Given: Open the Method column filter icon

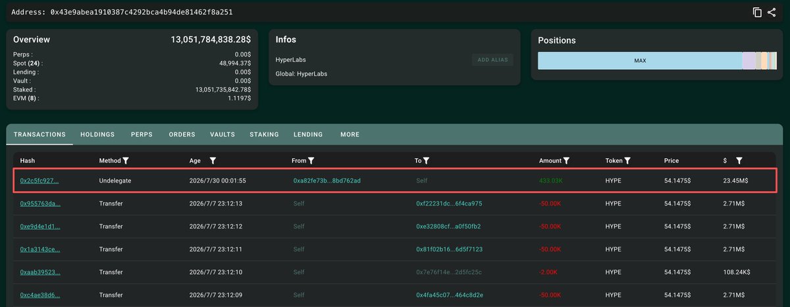Looking at the screenshot, I should (126, 160).
